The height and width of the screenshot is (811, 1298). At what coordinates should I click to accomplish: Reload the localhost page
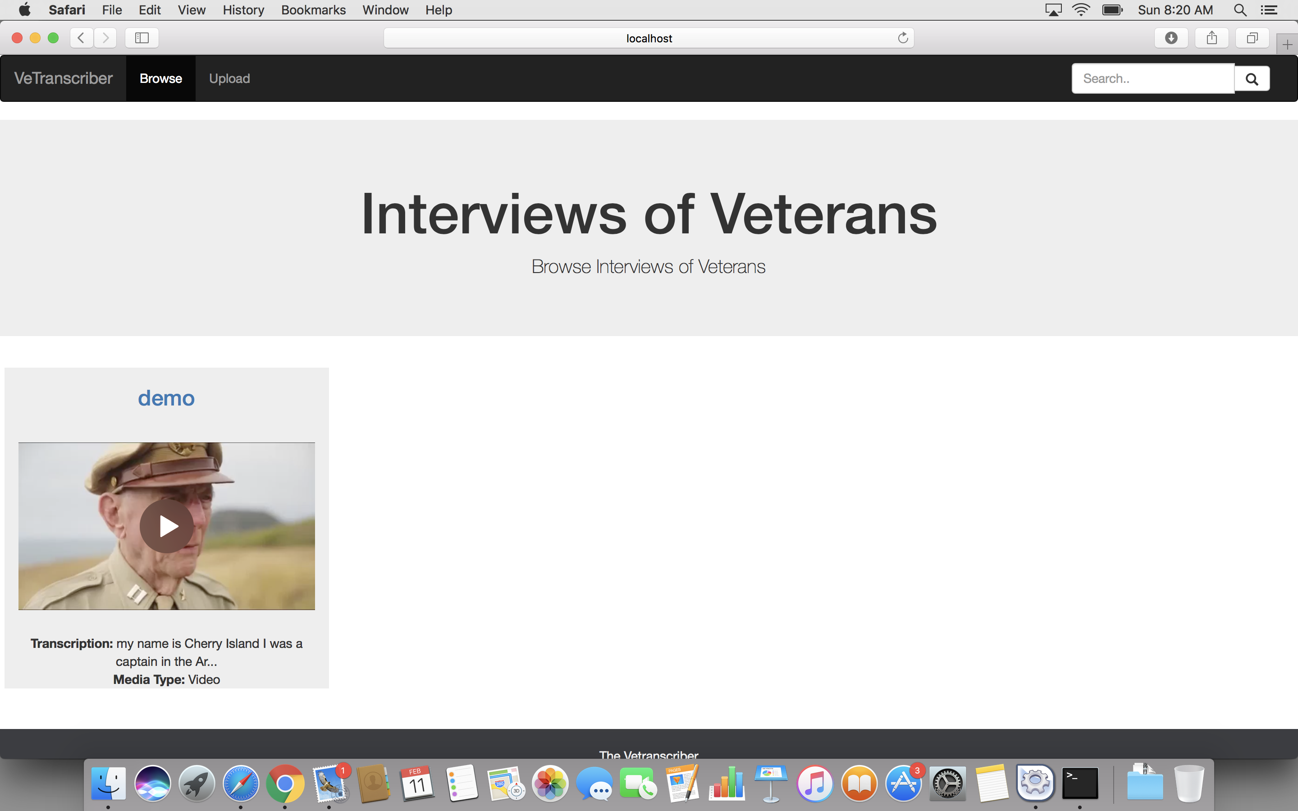[903, 38]
